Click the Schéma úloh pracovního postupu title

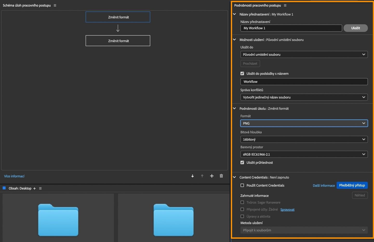[27, 5]
